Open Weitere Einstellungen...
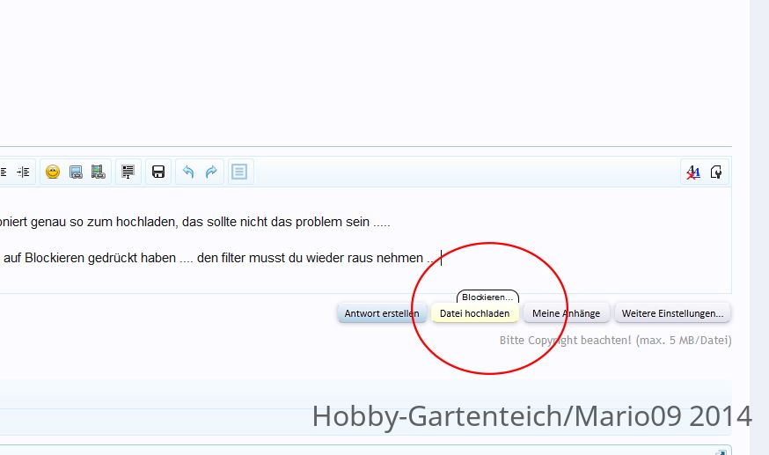 673,313
